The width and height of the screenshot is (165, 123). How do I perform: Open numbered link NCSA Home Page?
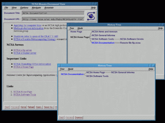[23, 92]
